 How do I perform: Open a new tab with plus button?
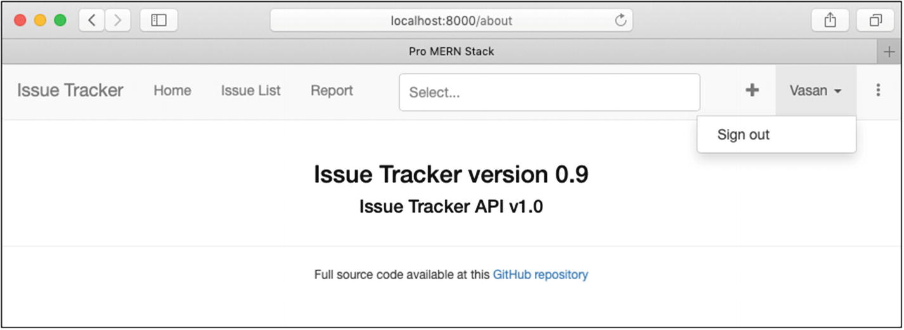[x=889, y=52]
